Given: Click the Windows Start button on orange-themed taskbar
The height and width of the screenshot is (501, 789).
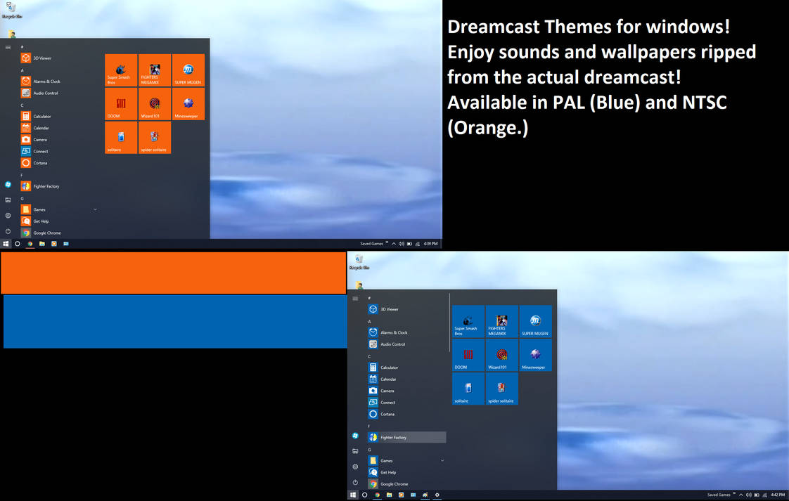Looking at the screenshot, I should tap(6, 243).
